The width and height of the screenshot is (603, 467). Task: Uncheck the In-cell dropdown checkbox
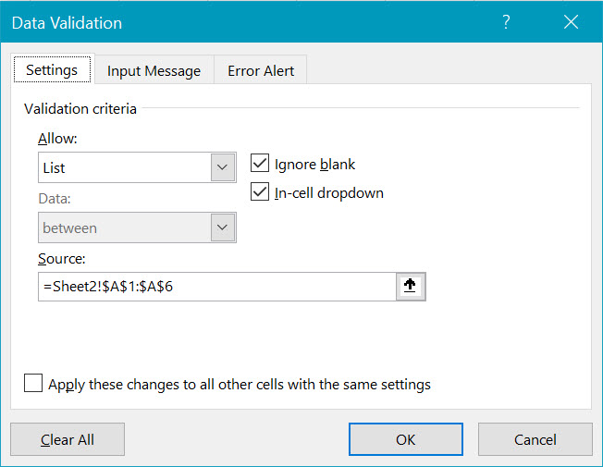point(260,192)
